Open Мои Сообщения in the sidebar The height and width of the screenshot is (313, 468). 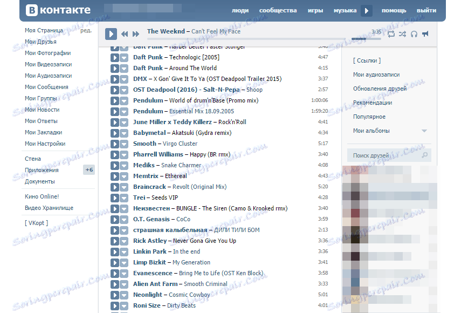point(46,87)
